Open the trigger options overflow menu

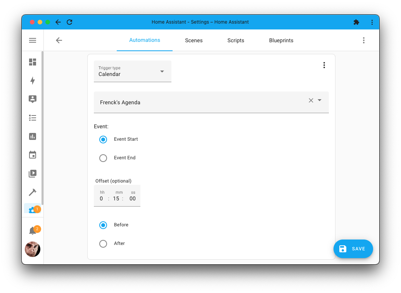coord(324,65)
